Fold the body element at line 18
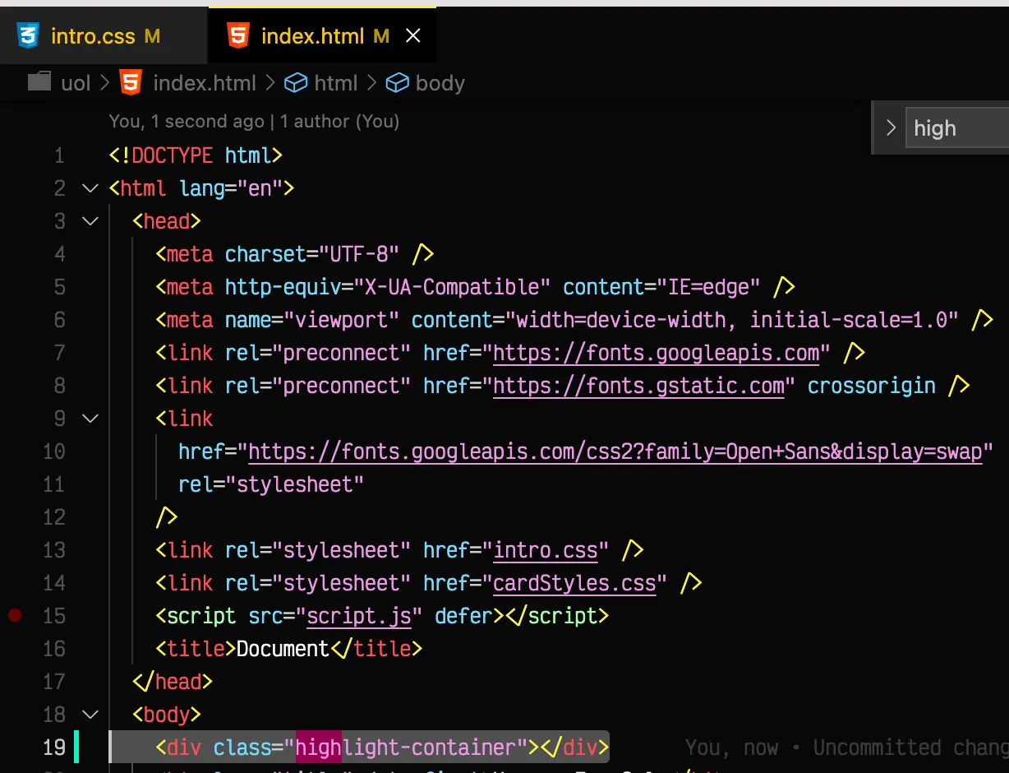The image size is (1009, 773). 90,715
